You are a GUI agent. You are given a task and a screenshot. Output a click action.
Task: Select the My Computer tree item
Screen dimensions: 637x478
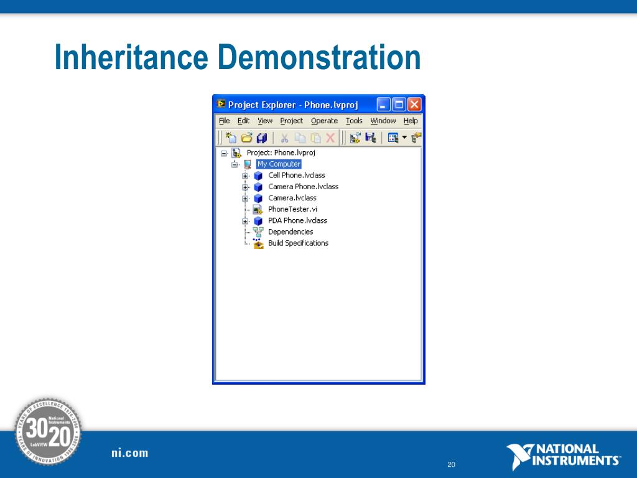(x=279, y=164)
